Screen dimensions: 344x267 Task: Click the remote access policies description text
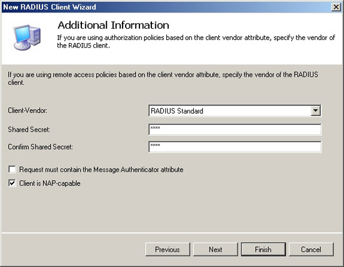[x=163, y=79]
